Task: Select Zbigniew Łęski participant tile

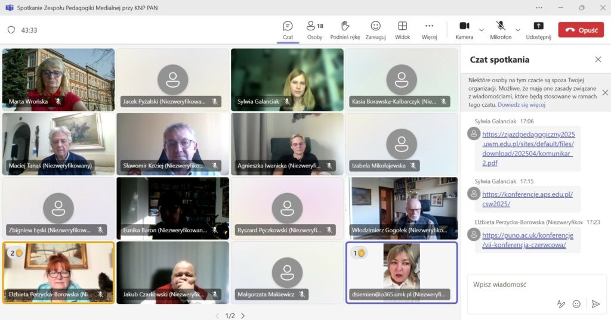Action: click(x=58, y=209)
